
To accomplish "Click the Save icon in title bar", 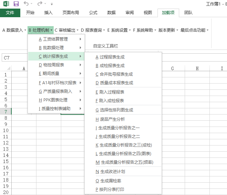I will pyautogui.click(x=16, y=4).
